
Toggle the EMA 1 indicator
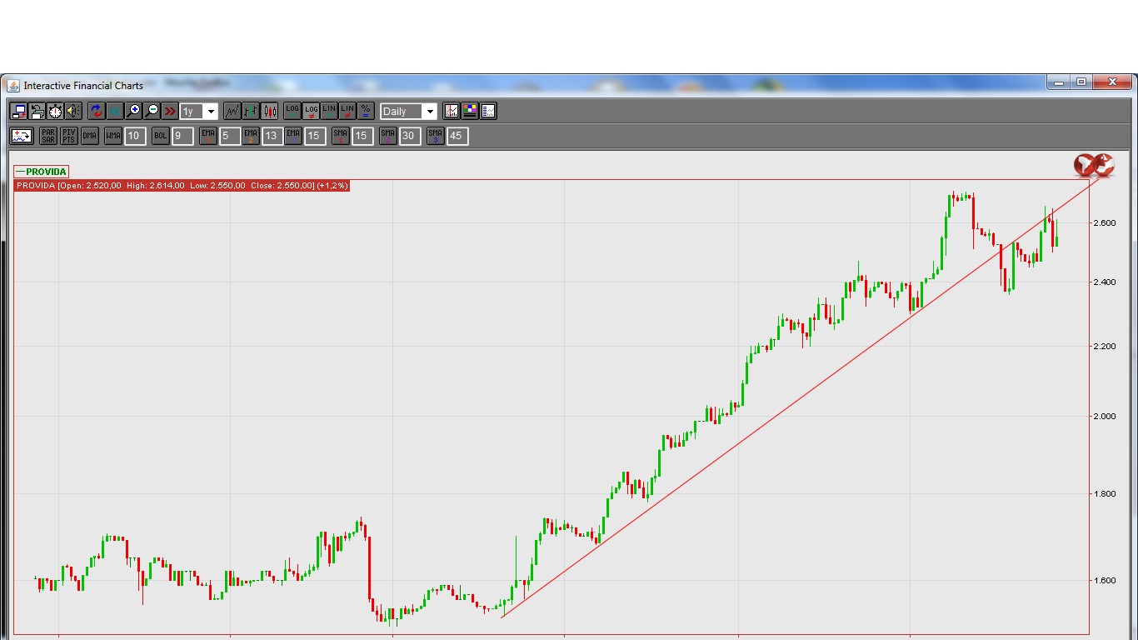coord(208,136)
